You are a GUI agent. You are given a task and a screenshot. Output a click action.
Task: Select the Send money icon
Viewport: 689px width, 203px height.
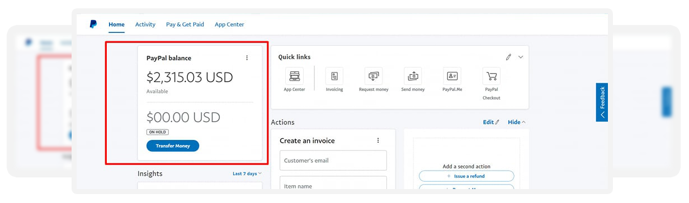(413, 76)
